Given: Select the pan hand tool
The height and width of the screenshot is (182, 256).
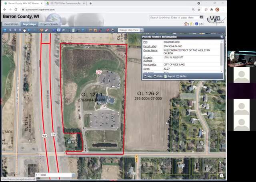Looking at the screenshot, I should pyautogui.click(x=24, y=30).
